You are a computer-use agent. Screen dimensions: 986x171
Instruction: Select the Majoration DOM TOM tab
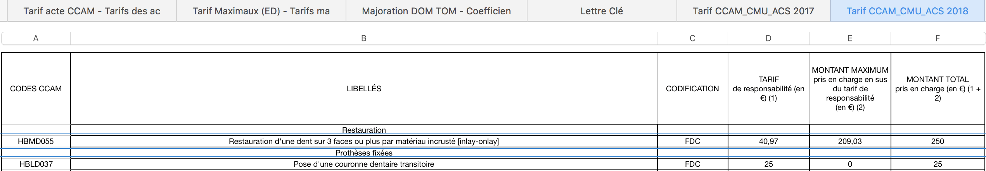click(436, 11)
